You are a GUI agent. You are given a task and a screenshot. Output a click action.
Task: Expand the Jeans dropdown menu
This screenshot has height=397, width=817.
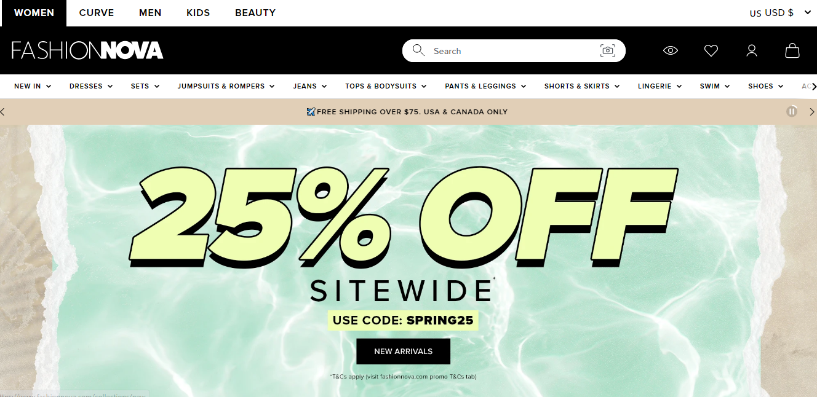[310, 86]
